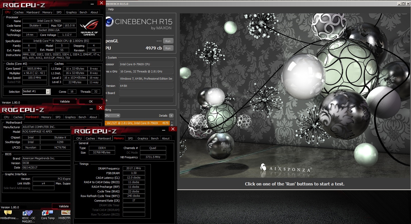Screen dimensions: 411x224
Task: Open Bench tab in top CPU-Z window
Action: click(x=83, y=12)
